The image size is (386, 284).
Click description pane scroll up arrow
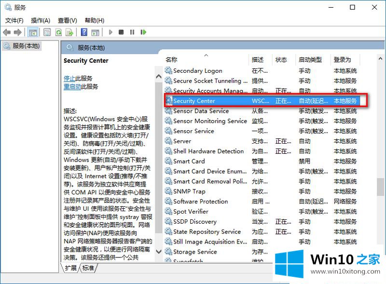pos(159,77)
